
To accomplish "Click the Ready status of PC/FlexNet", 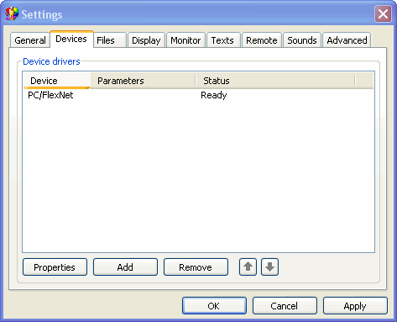I will (x=214, y=95).
